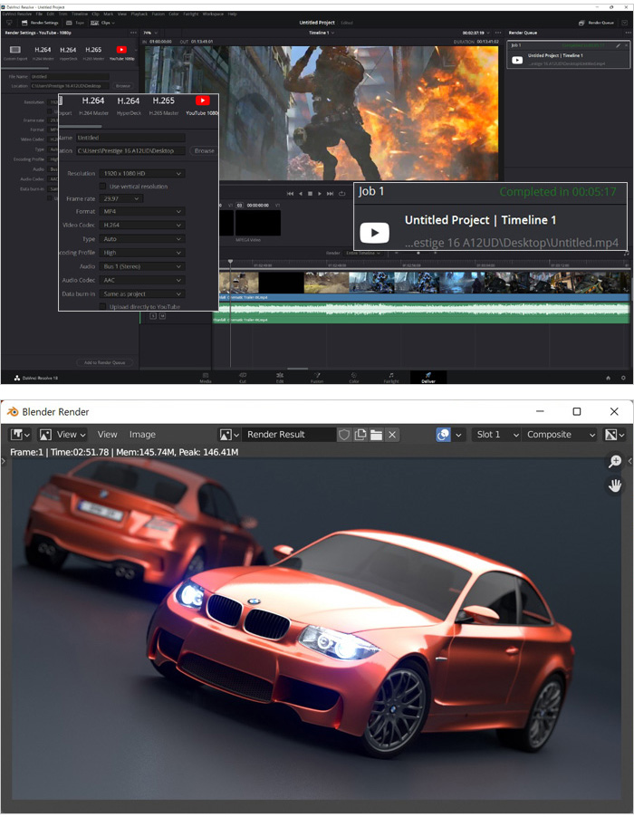Open the Render range Entire Timeline dropdown
The width and height of the screenshot is (634, 817).
363,254
